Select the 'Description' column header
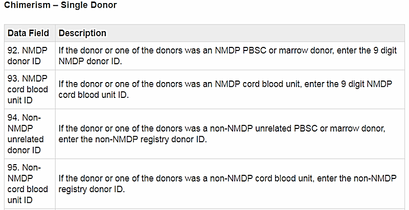This screenshot has width=409, height=210. coord(82,33)
